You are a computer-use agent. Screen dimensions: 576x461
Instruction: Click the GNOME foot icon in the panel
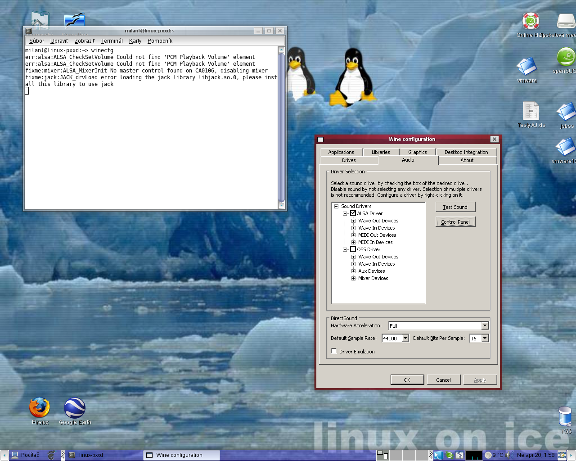pyautogui.click(x=52, y=455)
